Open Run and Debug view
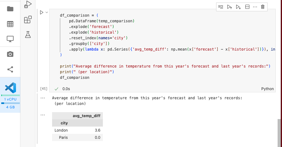Screen dimensions: 282x147 coord(28,4)
